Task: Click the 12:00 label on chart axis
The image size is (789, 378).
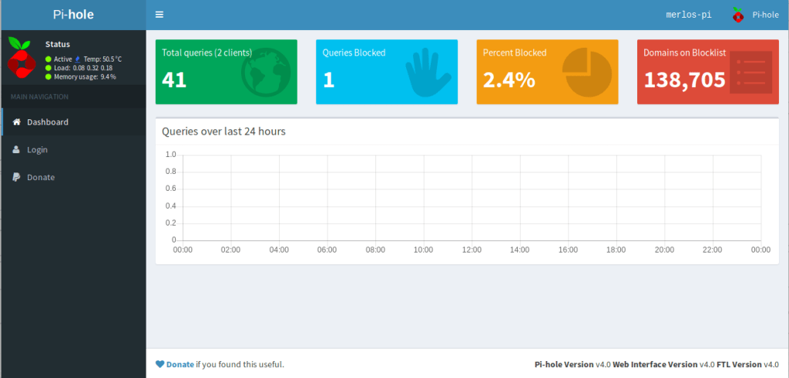Action: tap(472, 250)
